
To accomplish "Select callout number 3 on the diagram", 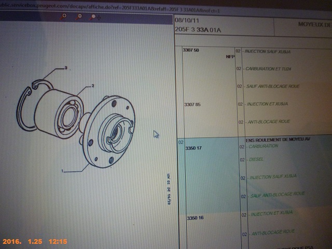I will point(66,68).
